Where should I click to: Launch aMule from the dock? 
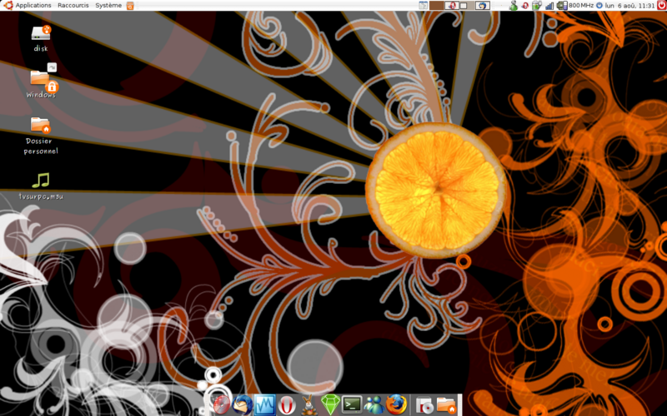(308, 405)
